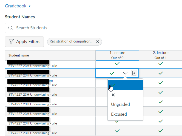Click selected row's 2. lecture checkmark
Image resolution: width=182 pixels, height=136 pixels.
coord(161,73)
